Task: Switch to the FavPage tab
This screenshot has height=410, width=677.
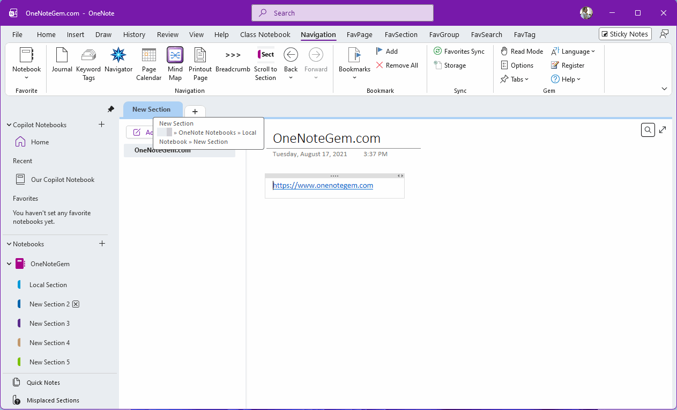Action: pyautogui.click(x=360, y=34)
